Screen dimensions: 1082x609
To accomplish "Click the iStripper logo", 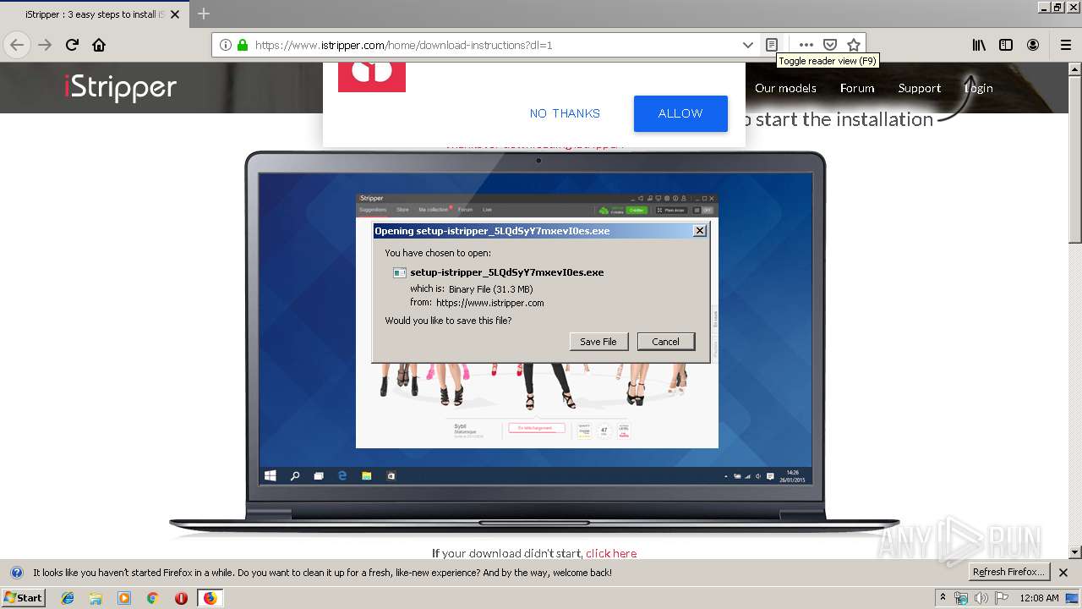I will tap(120, 87).
